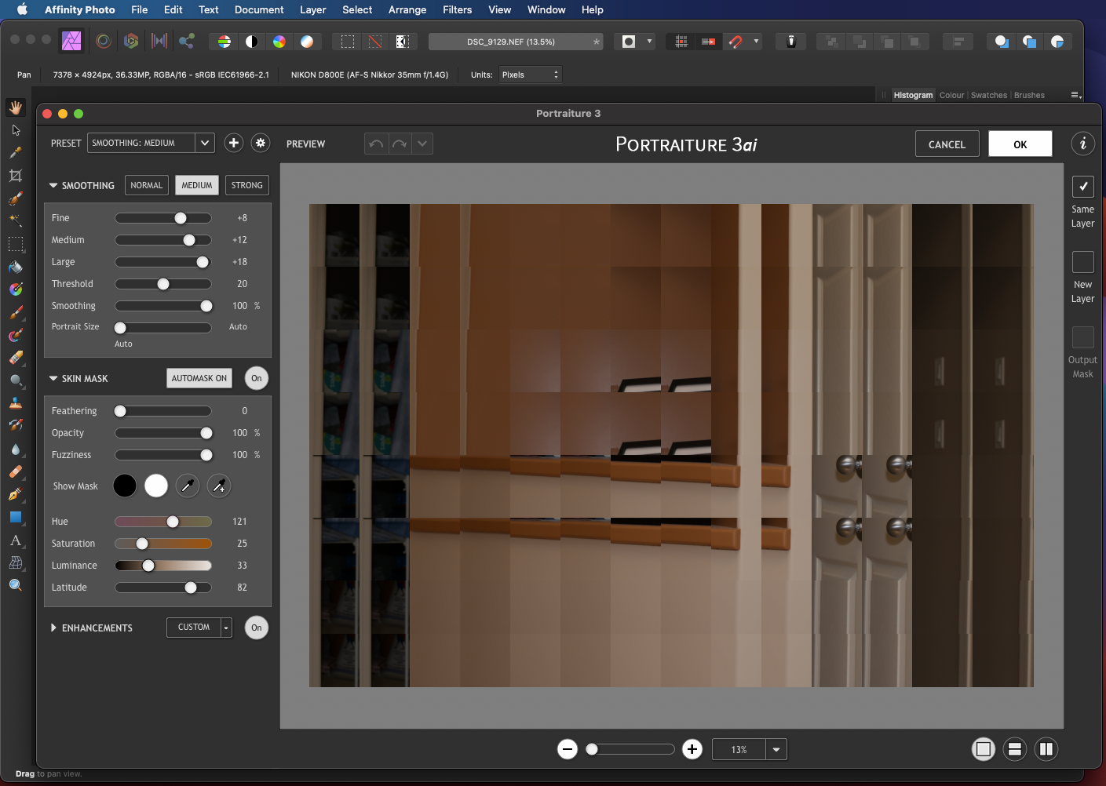Viewport: 1106px width, 786px height.
Task: Click the redo arrow in Preview
Action: click(x=400, y=144)
